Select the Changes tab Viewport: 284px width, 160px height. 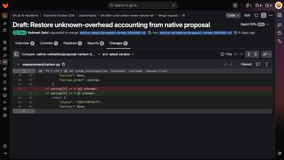click(118, 43)
